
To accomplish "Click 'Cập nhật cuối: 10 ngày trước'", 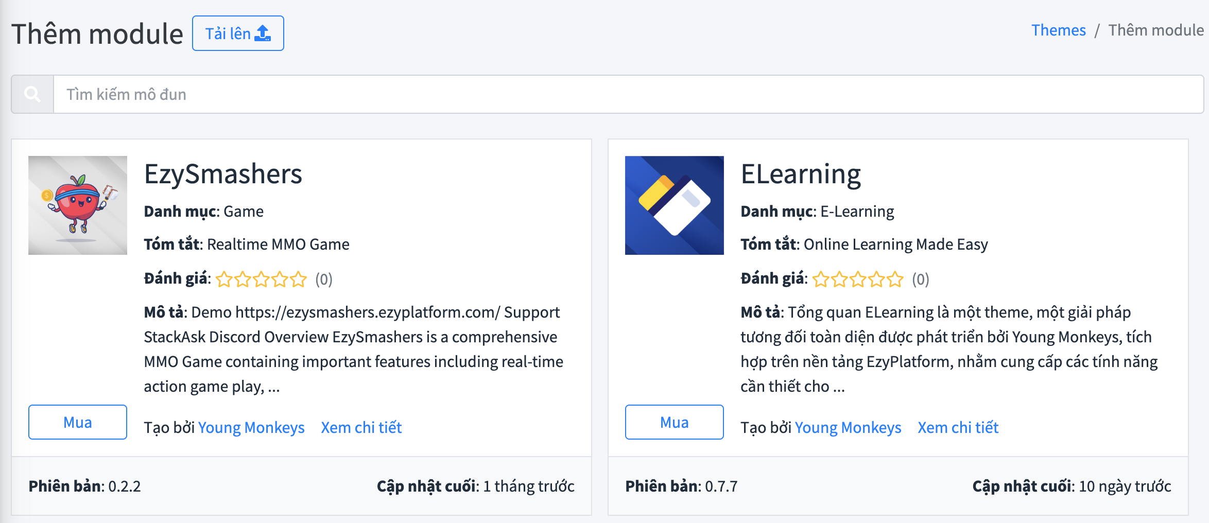I will 1072,486.
